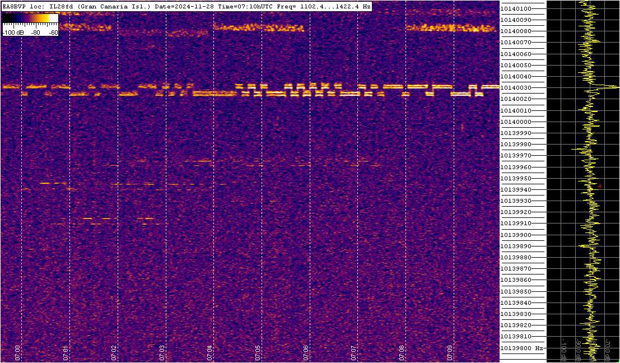Screen dimensions: 620x363
Task: Click the rotated -70.0 dB axis label
Action: tap(608, 349)
